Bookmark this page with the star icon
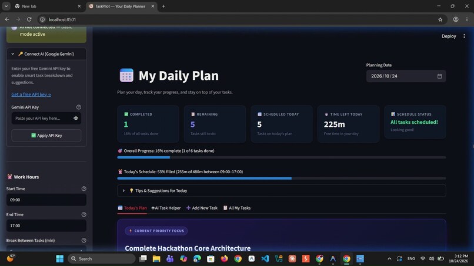Image resolution: width=474 pixels, height=266 pixels. click(x=440, y=19)
